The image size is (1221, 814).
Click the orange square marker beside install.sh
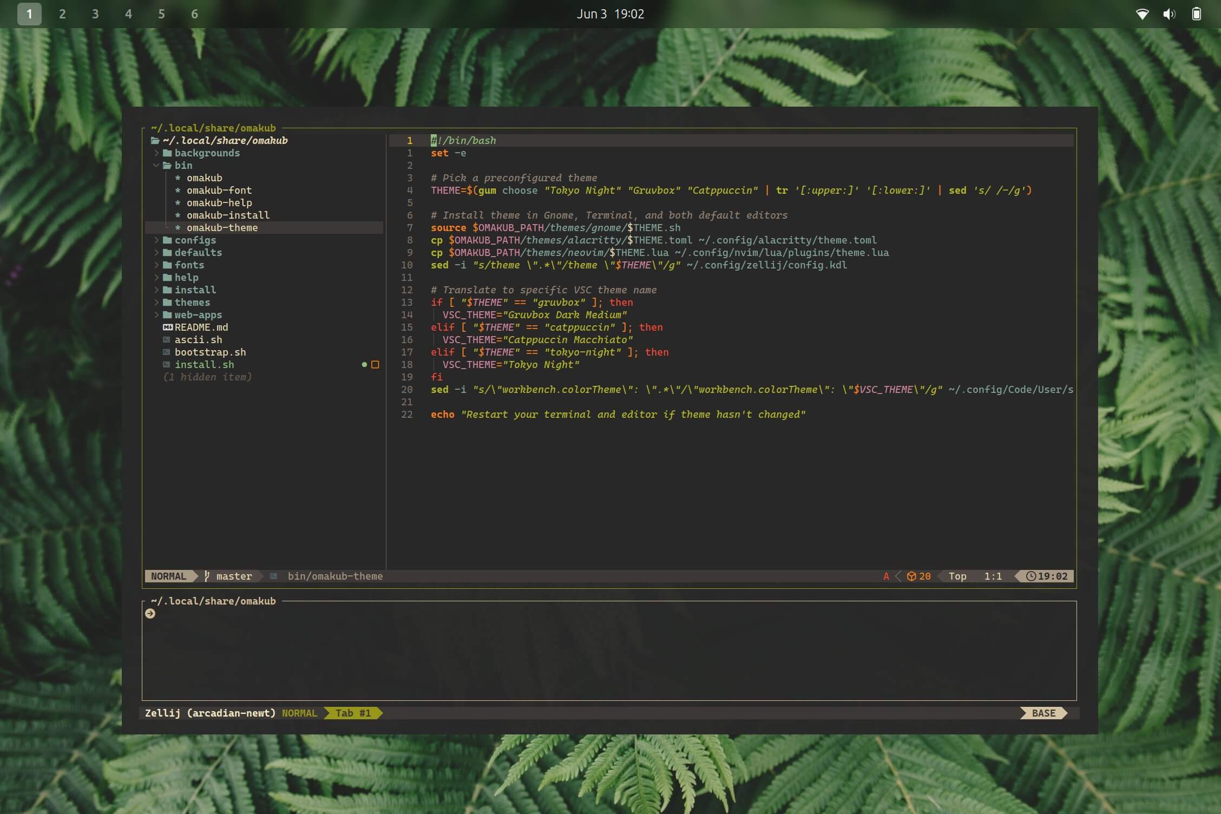(x=375, y=364)
